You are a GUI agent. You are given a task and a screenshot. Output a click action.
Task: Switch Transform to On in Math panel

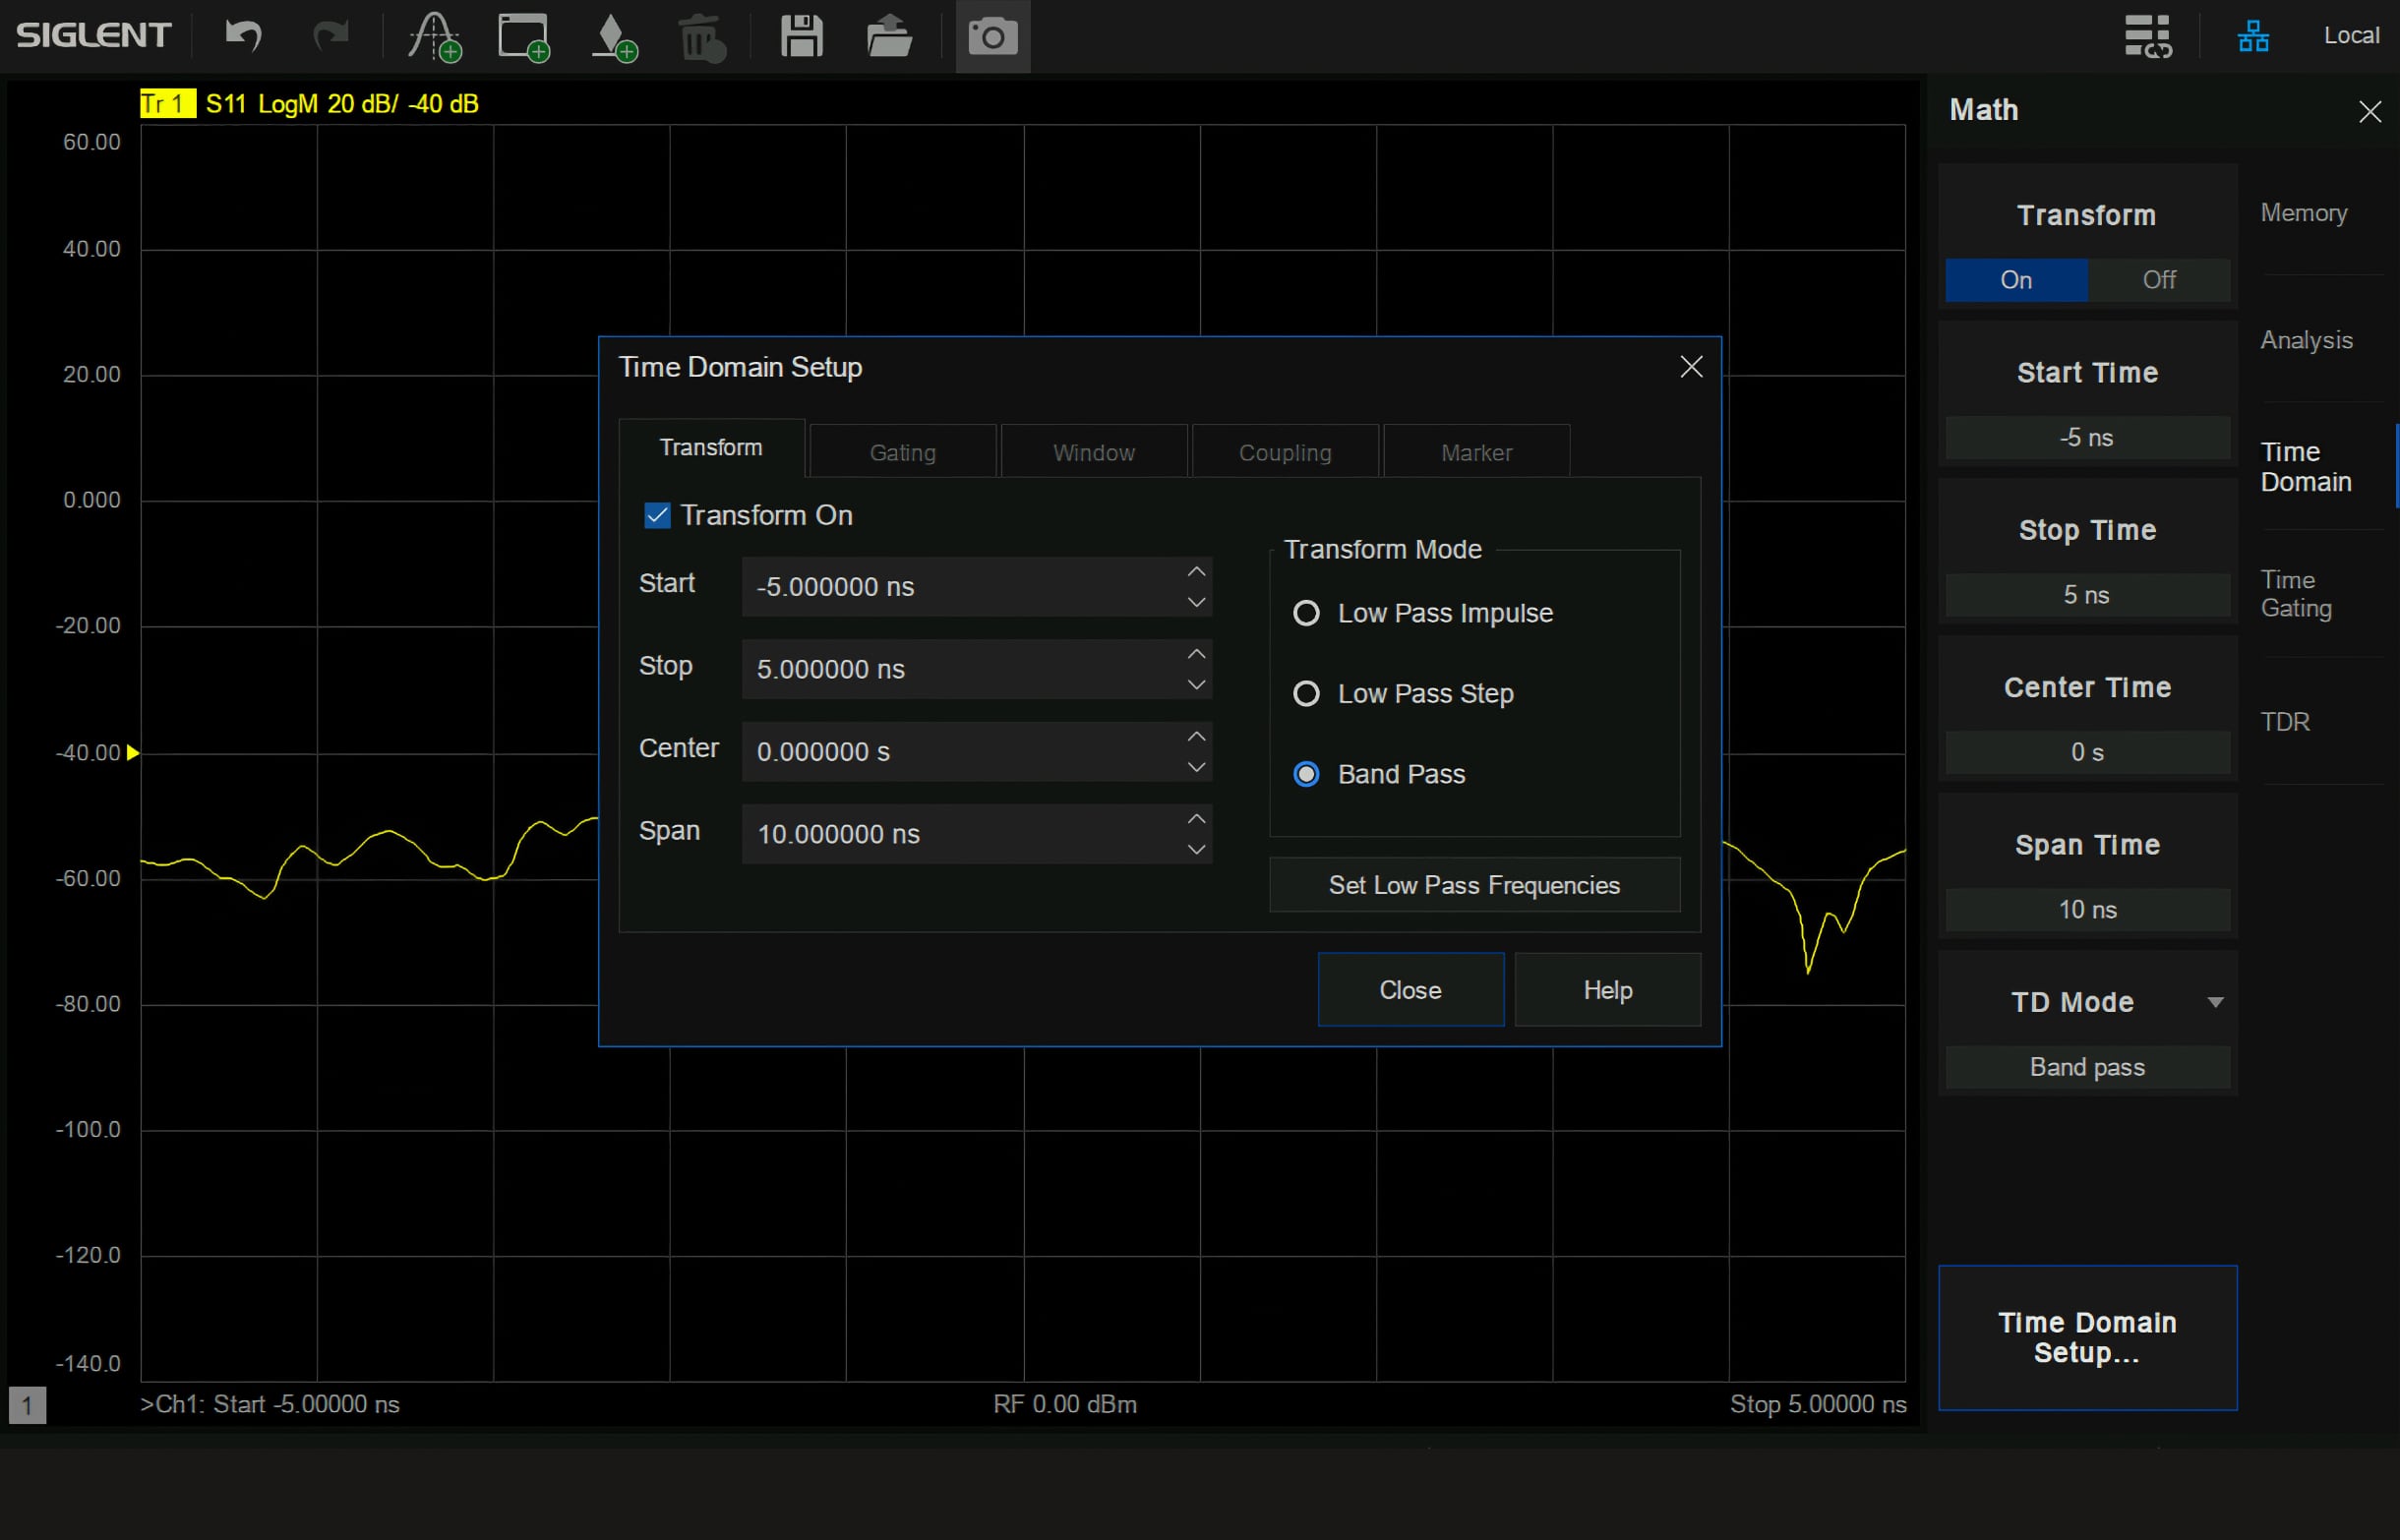click(2016, 280)
